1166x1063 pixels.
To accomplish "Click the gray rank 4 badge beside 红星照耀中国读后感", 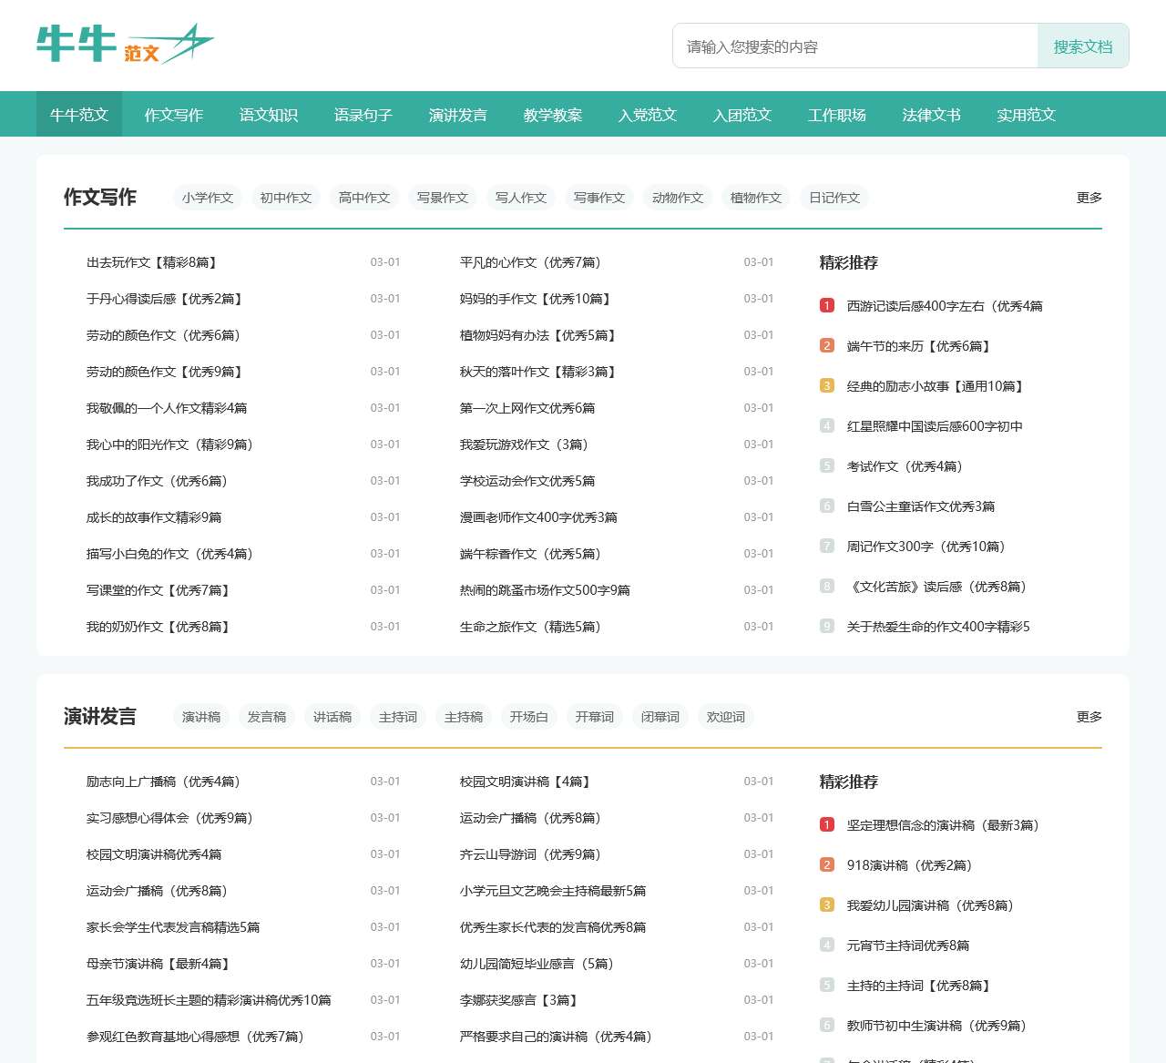I will tap(827, 426).
